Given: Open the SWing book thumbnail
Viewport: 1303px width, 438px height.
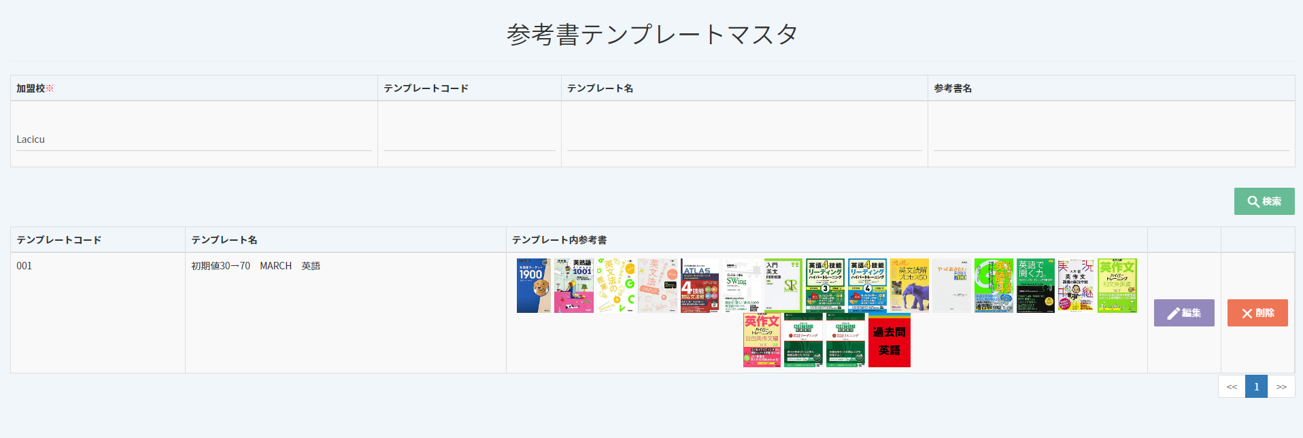Looking at the screenshot, I should point(741,286).
